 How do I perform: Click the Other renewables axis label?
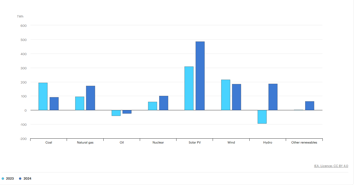304,142
